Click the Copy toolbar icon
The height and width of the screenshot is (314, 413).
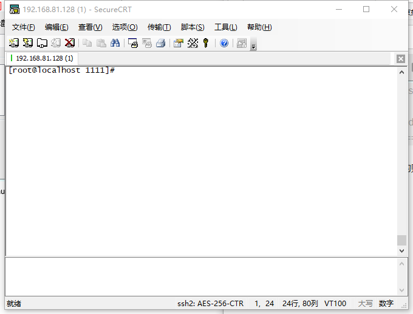[87, 43]
